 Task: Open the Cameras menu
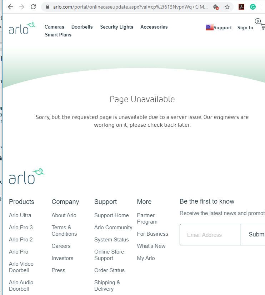click(x=54, y=27)
